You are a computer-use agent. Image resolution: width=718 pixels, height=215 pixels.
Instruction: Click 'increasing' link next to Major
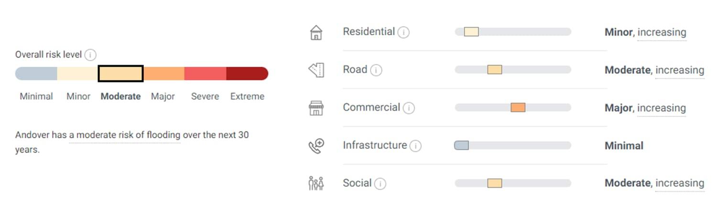coord(662,108)
